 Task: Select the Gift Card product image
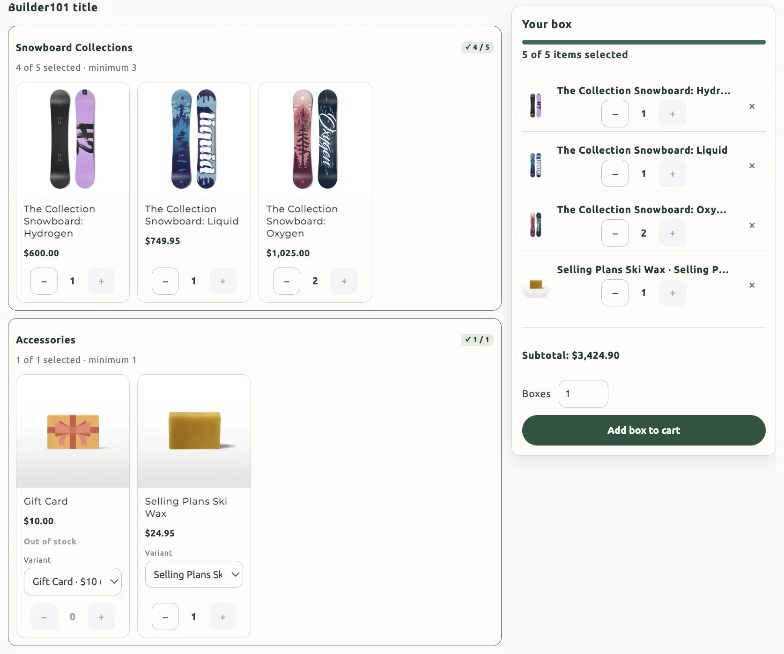[73, 431]
